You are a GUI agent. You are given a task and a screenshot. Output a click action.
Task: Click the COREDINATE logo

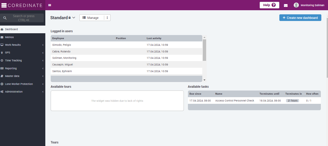click(x=22, y=5)
